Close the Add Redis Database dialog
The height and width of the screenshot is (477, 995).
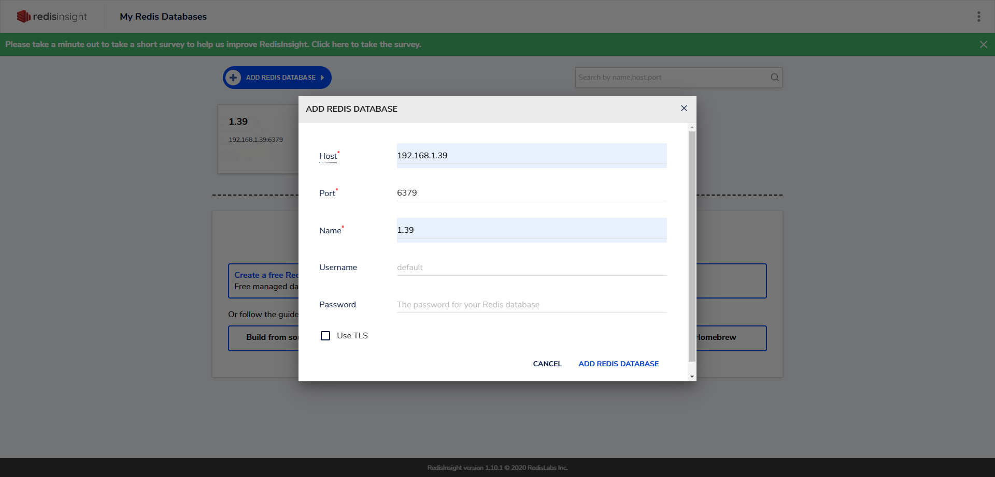tap(684, 108)
